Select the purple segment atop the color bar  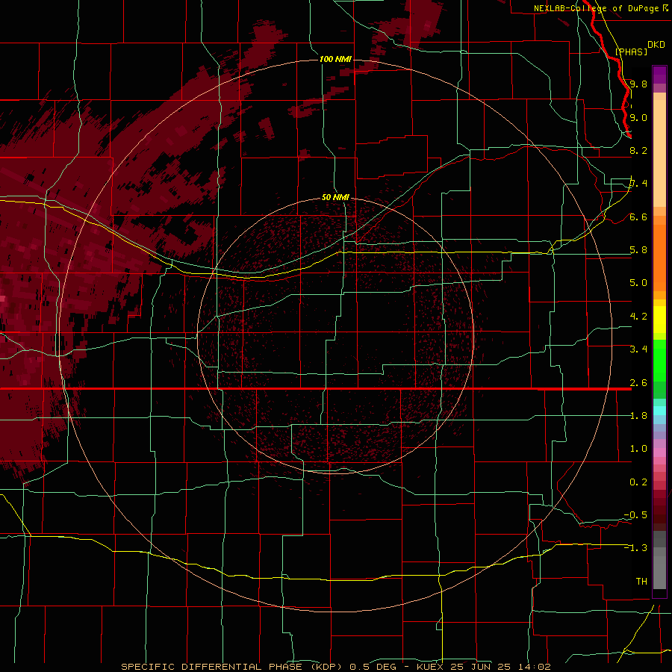click(x=659, y=75)
